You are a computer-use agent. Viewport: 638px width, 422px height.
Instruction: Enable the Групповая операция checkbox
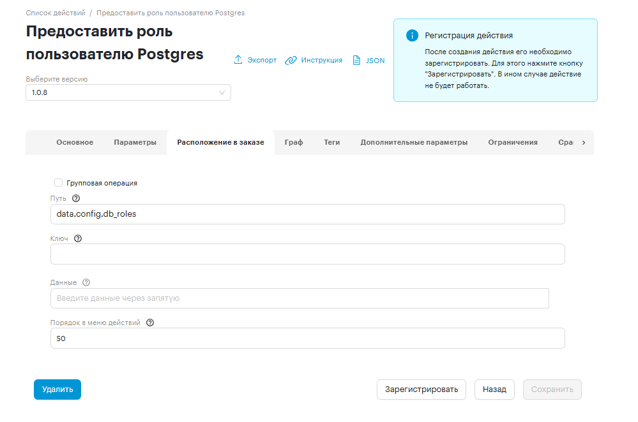point(58,183)
